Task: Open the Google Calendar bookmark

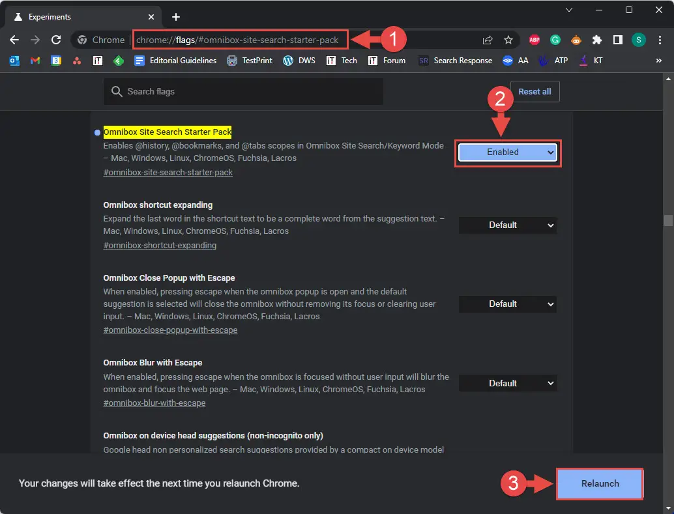Action: click(x=56, y=61)
